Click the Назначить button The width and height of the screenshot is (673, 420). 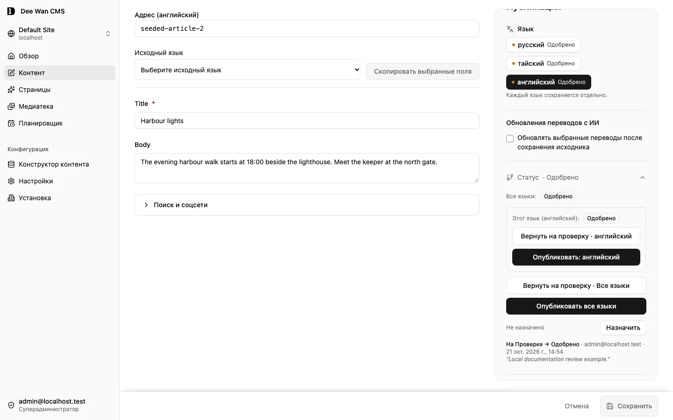(x=623, y=328)
